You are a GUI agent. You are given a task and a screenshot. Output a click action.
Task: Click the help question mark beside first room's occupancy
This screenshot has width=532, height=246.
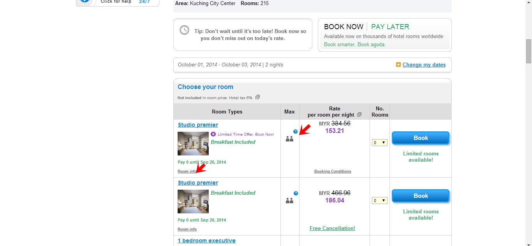(296, 132)
